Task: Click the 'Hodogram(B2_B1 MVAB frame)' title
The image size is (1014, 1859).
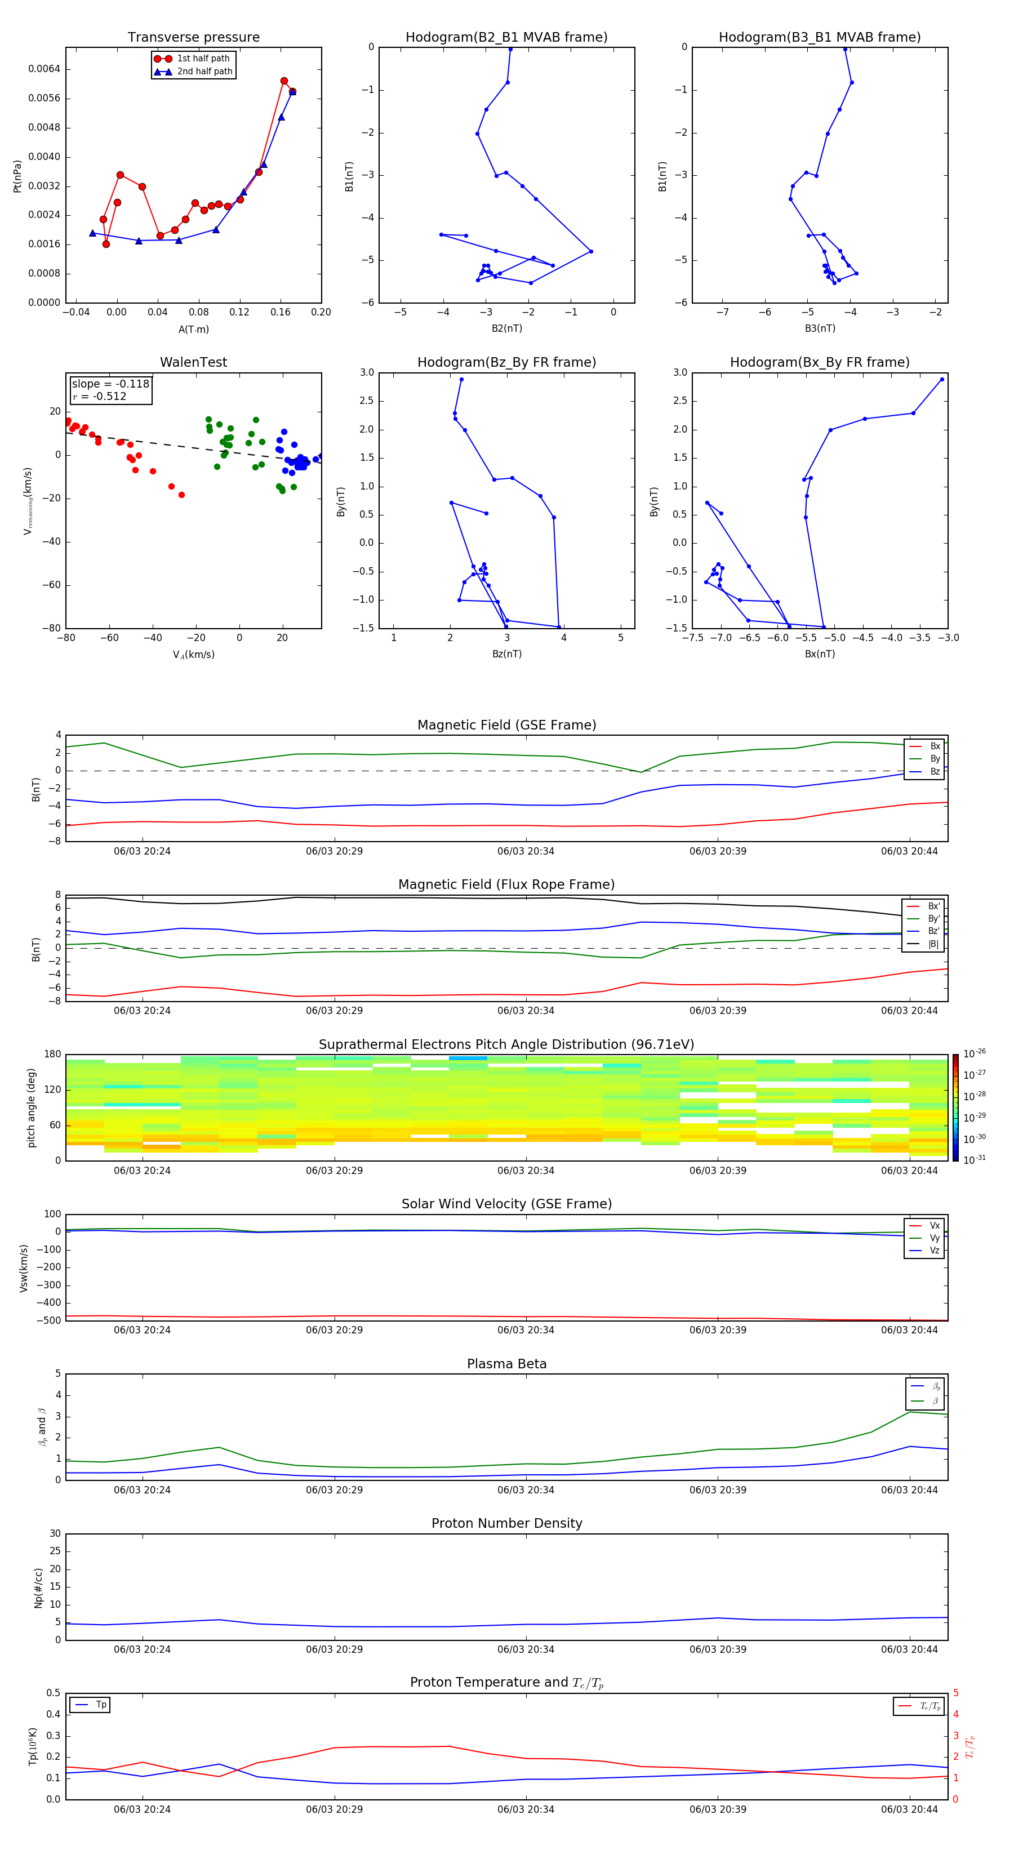Action: click(506, 37)
